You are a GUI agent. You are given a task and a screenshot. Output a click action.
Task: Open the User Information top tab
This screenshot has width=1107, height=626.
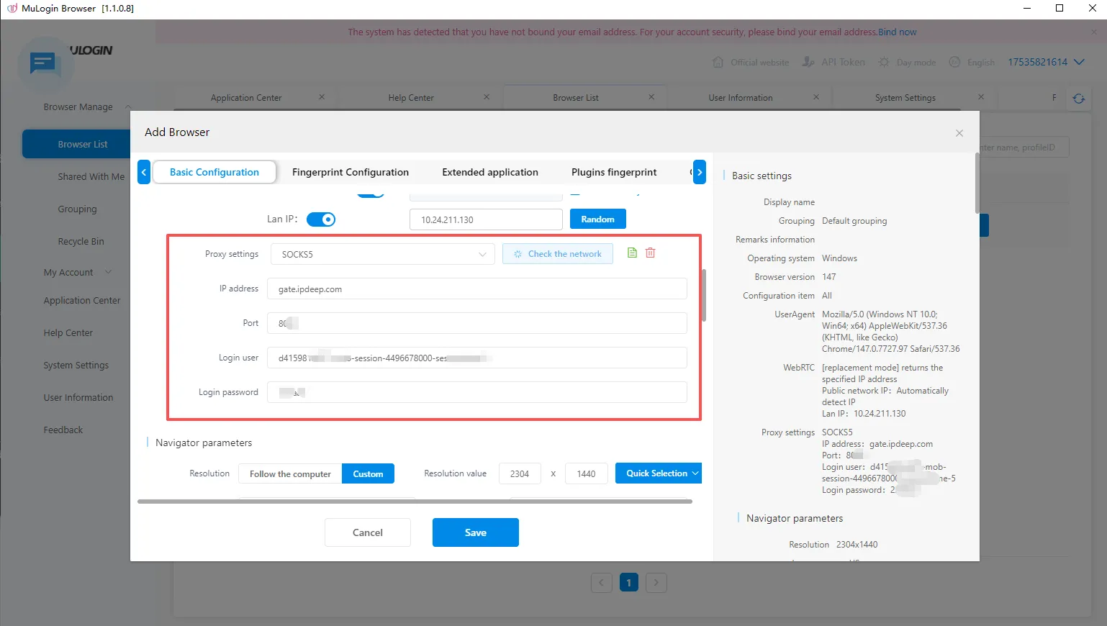point(741,98)
